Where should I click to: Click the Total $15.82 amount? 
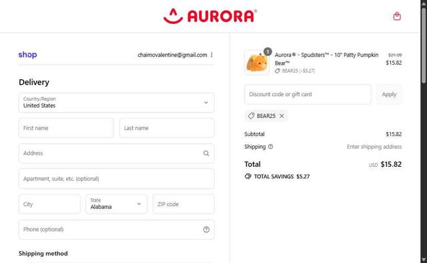pyautogui.click(x=391, y=164)
